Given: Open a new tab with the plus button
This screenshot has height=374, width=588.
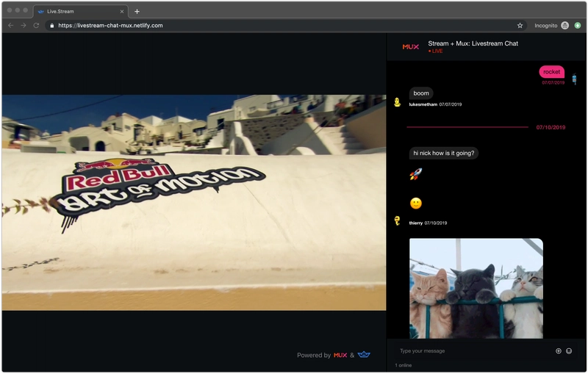Looking at the screenshot, I should [x=137, y=11].
